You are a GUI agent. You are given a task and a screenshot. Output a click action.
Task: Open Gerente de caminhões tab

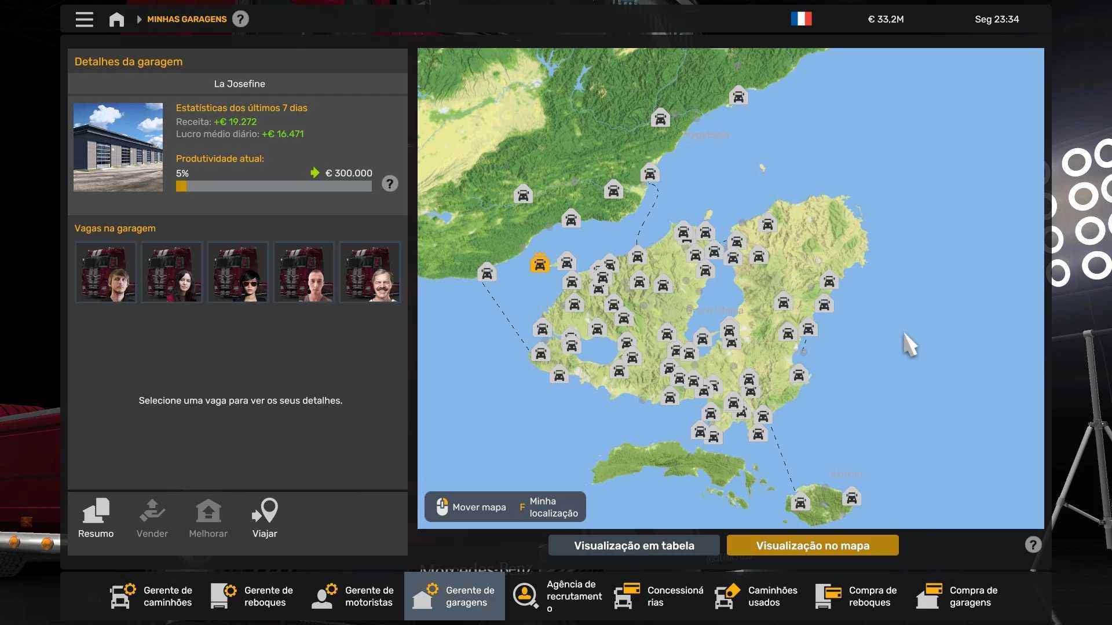click(x=152, y=596)
